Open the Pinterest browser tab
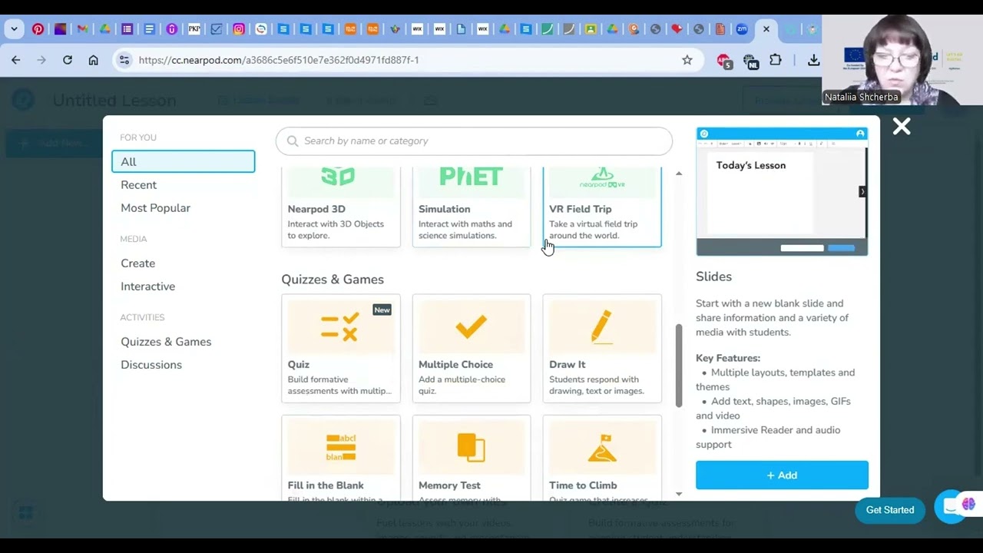Viewport: 983px width, 553px height. (38, 29)
